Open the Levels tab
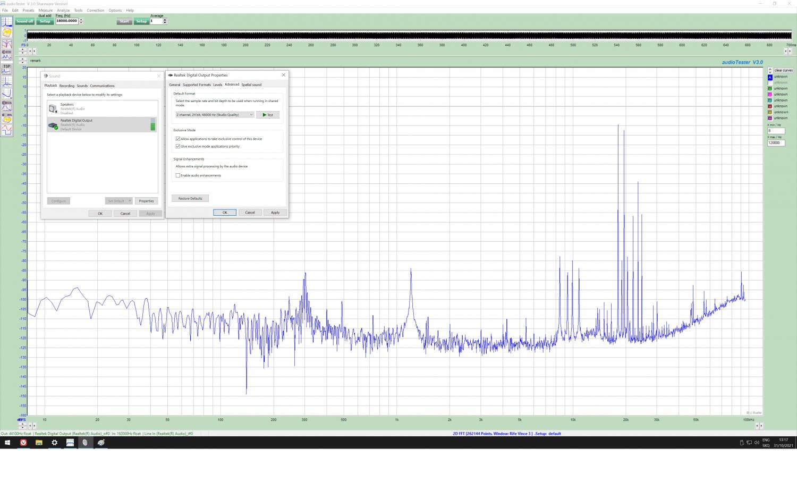Viewport: 797px width, 482px height. pos(218,84)
